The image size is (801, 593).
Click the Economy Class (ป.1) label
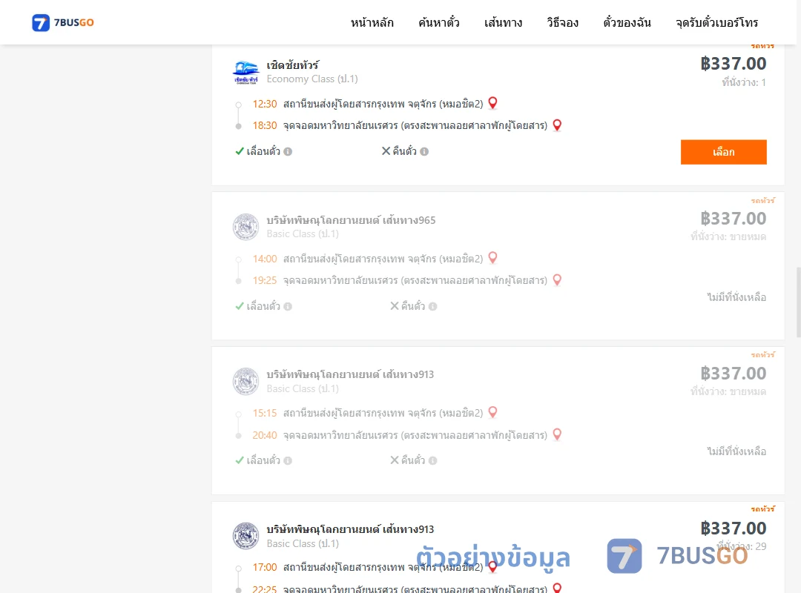click(x=312, y=79)
